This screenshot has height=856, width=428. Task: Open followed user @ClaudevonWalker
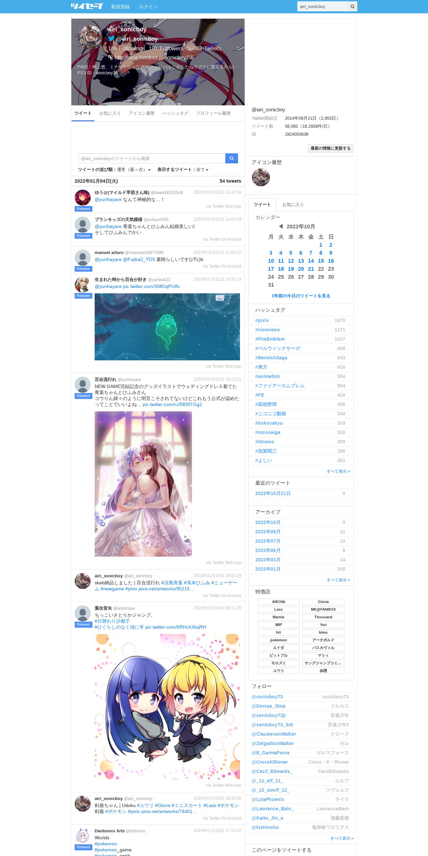tap(274, 734)
